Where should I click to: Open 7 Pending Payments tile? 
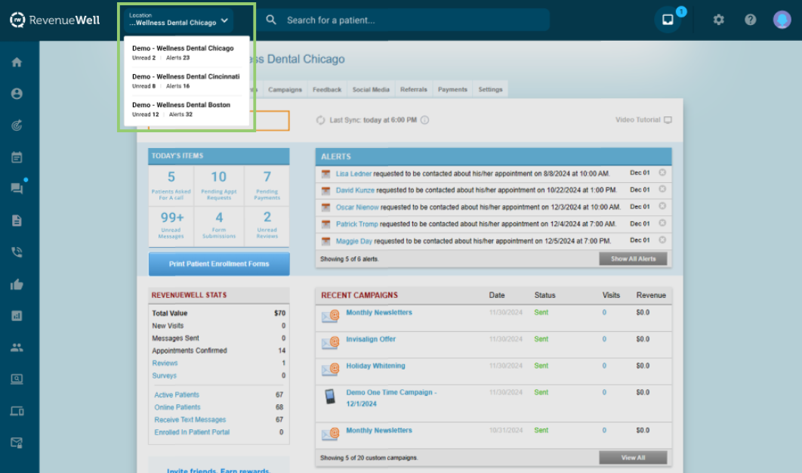click(267, 185)
